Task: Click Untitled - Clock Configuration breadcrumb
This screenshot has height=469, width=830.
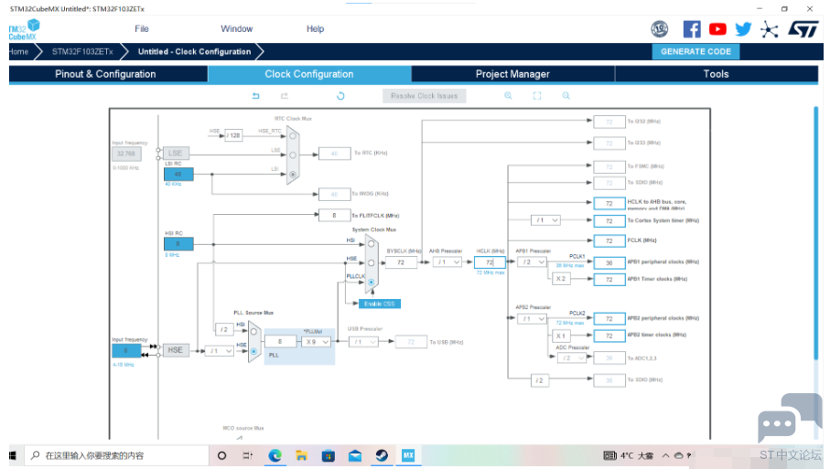Action: [x=194, y=51]
